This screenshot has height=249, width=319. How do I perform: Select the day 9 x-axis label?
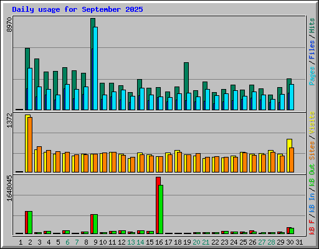[x=95, y=242]
